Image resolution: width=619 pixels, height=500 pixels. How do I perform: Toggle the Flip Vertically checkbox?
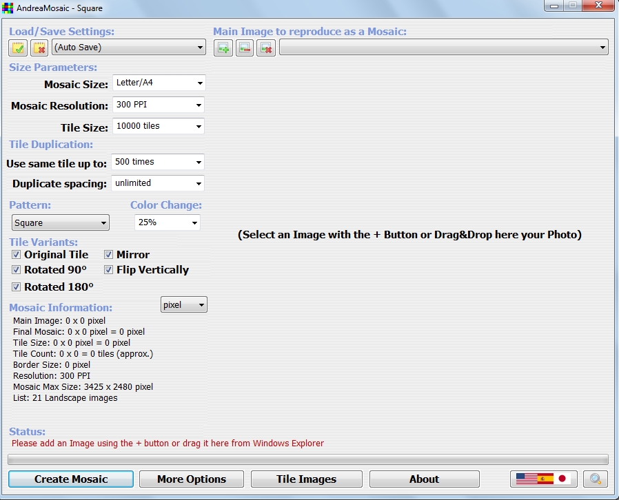(108, 270)
